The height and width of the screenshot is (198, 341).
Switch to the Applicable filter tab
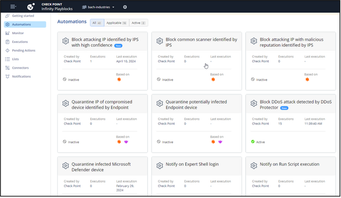[116, 23]
